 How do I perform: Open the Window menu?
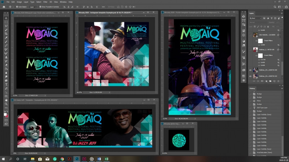[63, 2]
